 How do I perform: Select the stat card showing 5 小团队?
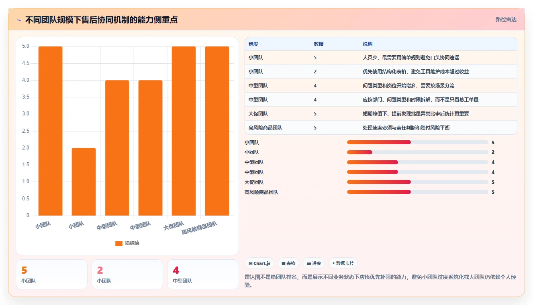click(51, 274)
